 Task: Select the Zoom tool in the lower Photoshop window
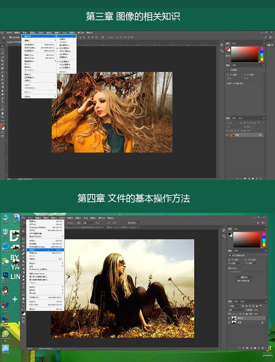click(x=23, y=302)
